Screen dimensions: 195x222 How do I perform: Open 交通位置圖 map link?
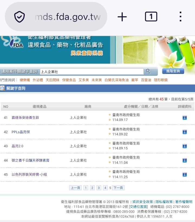point(138,207)
